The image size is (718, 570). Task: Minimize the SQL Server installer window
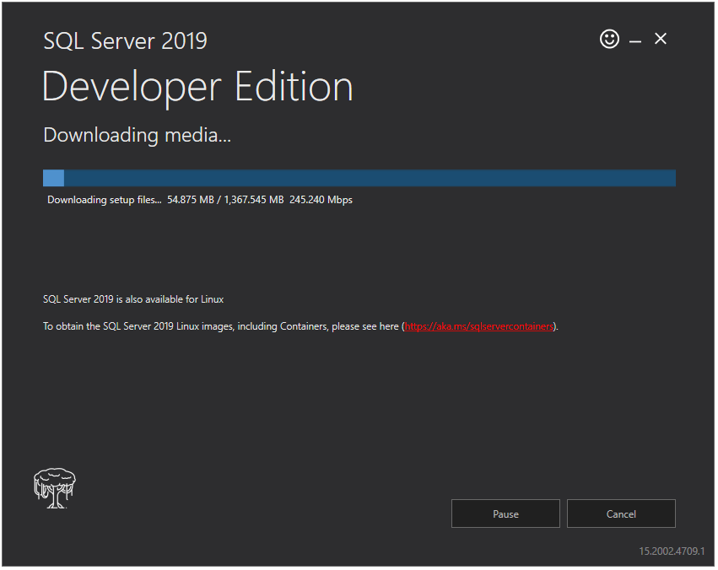point(634,41)
